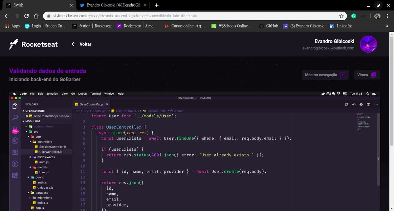Open index.js in the database folder
The width and height of the screenshot is (394, 211).
[x=40, y=202]
